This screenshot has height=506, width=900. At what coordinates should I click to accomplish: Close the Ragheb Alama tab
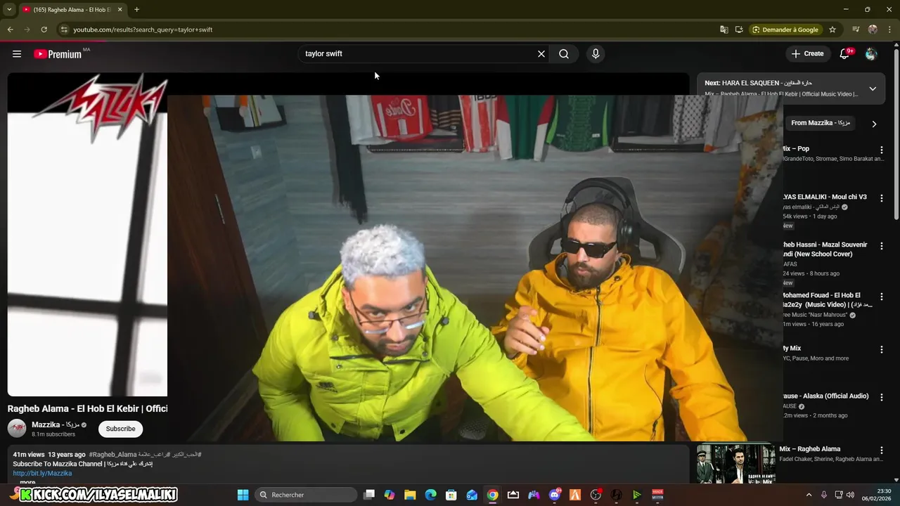120,10
